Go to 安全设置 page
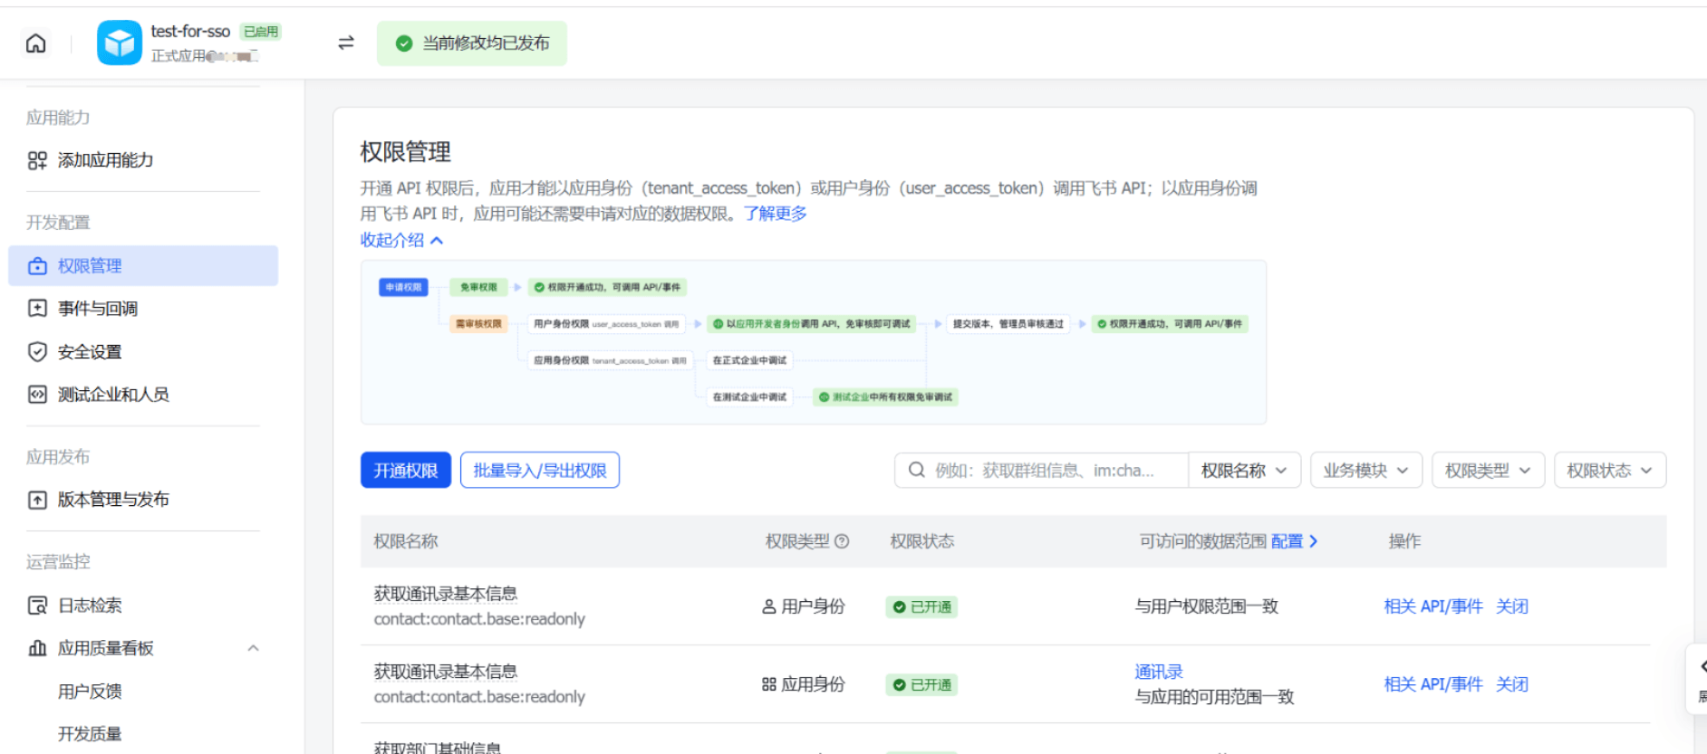Viewport: 1707px width, 754px height. (90, 352)
